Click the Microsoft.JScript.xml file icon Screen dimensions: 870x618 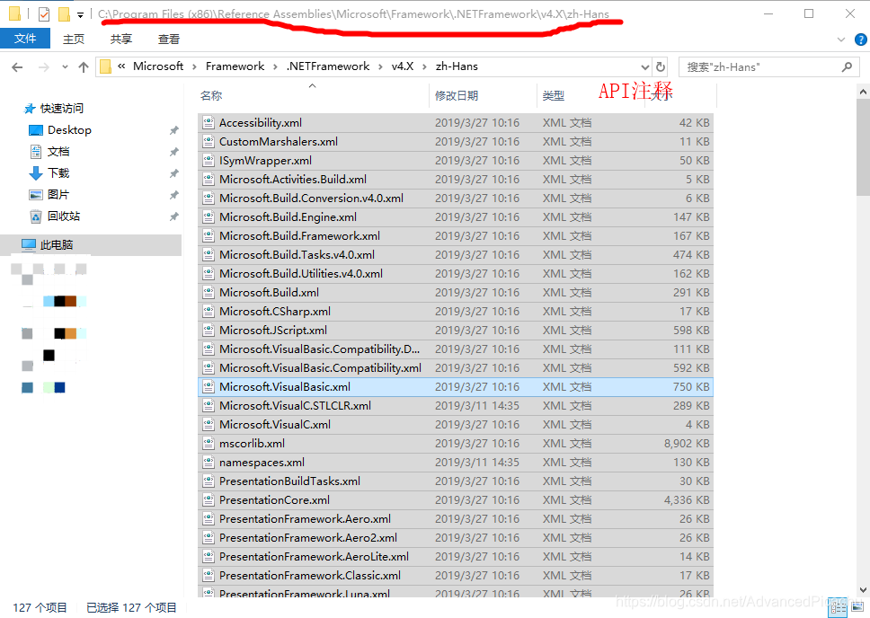(209, 330)
